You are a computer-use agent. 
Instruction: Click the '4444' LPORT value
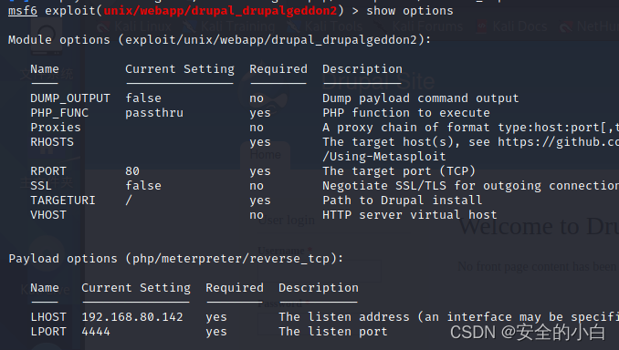click(96, 332)
